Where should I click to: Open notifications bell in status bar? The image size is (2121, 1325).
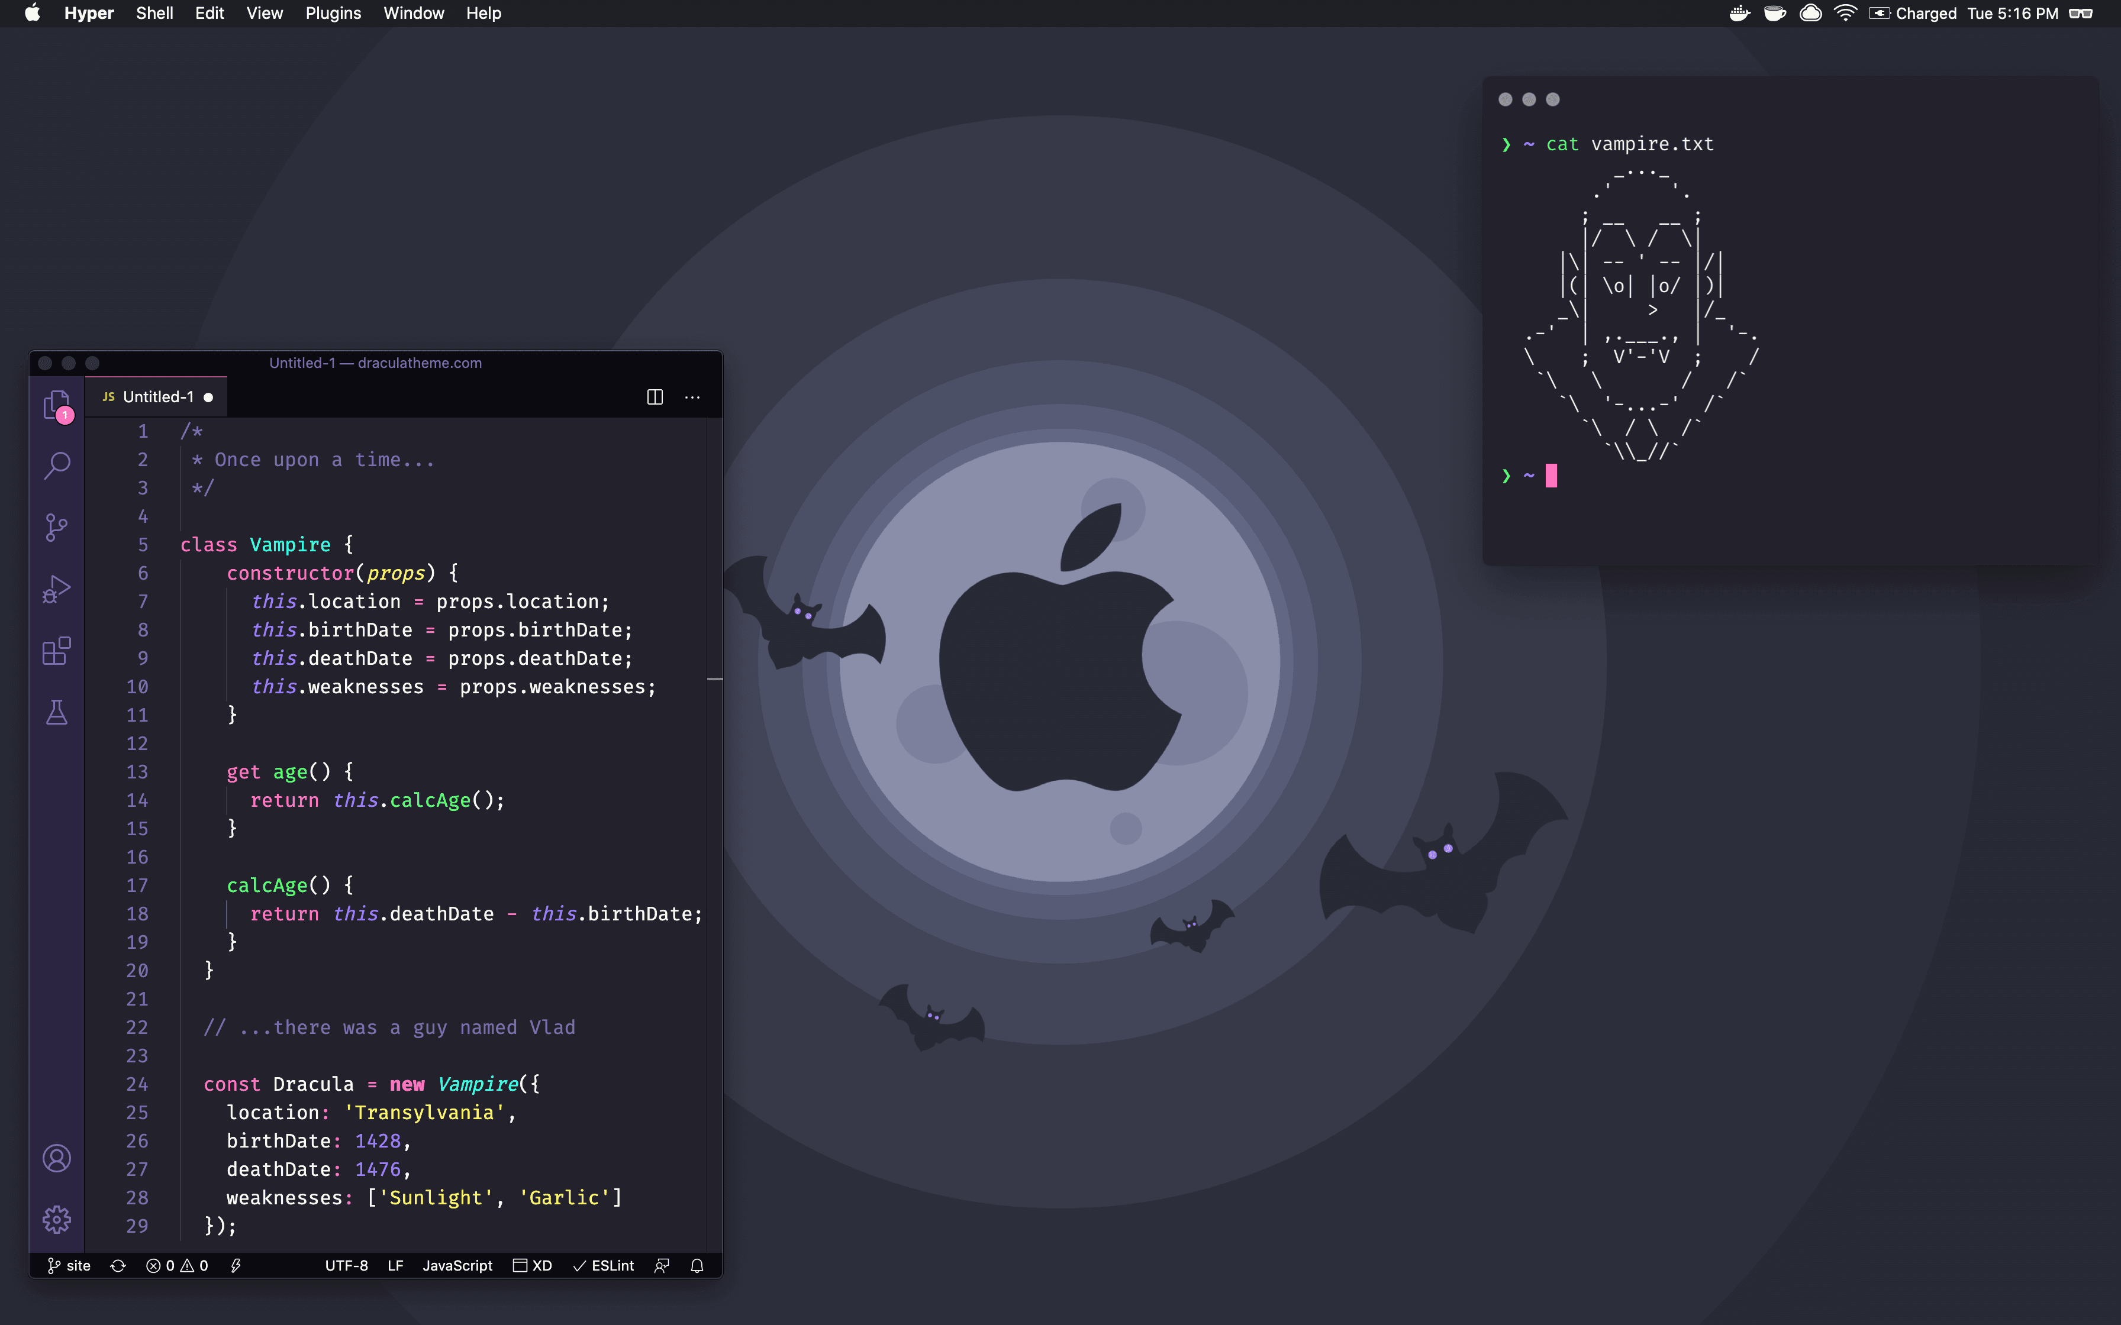(x=697, y=1265)
